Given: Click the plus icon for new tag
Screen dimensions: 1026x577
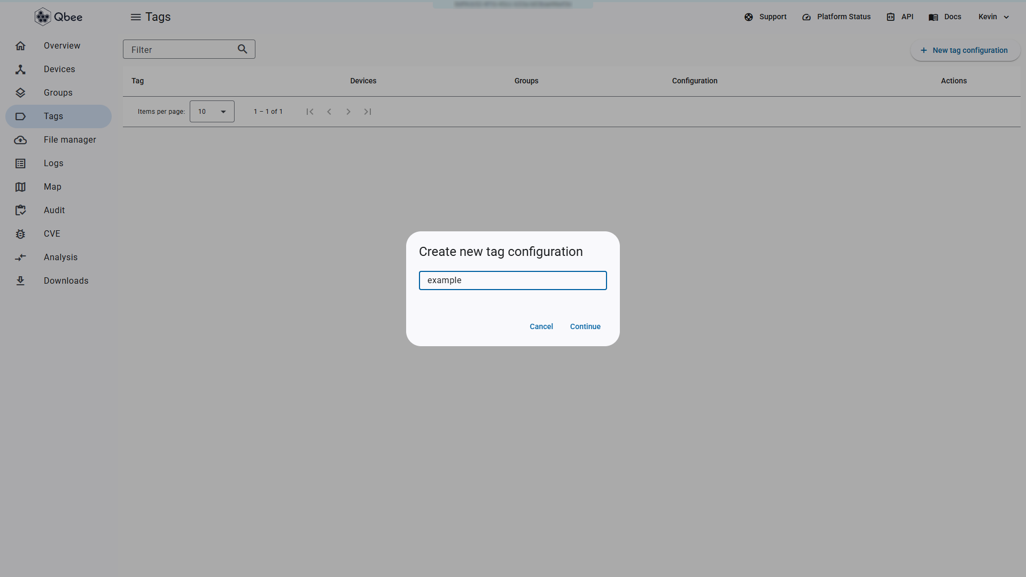Looking at the screenshot, I should (923, 50).
